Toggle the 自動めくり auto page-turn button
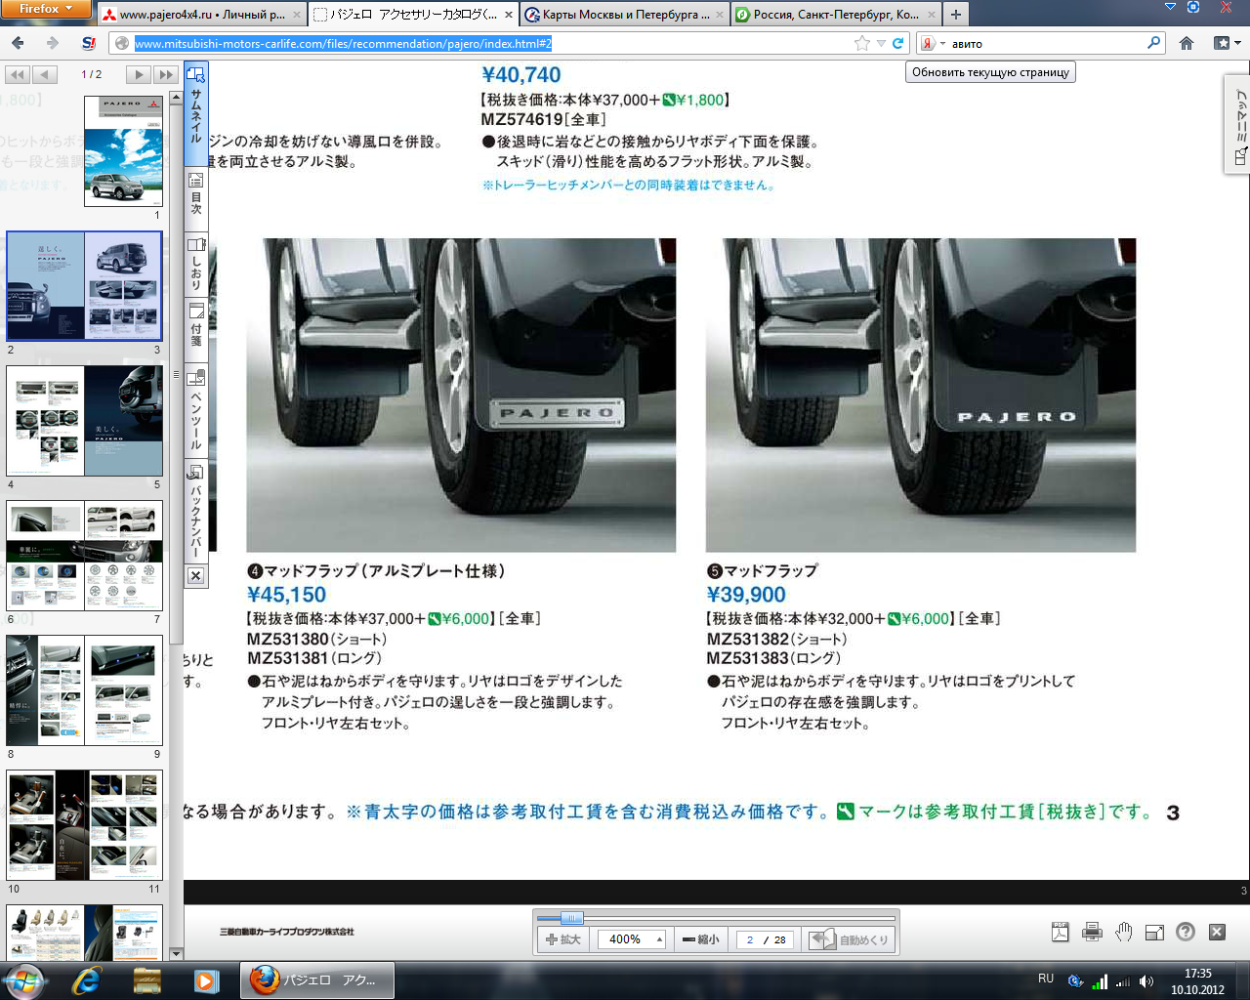 point(852,939)
